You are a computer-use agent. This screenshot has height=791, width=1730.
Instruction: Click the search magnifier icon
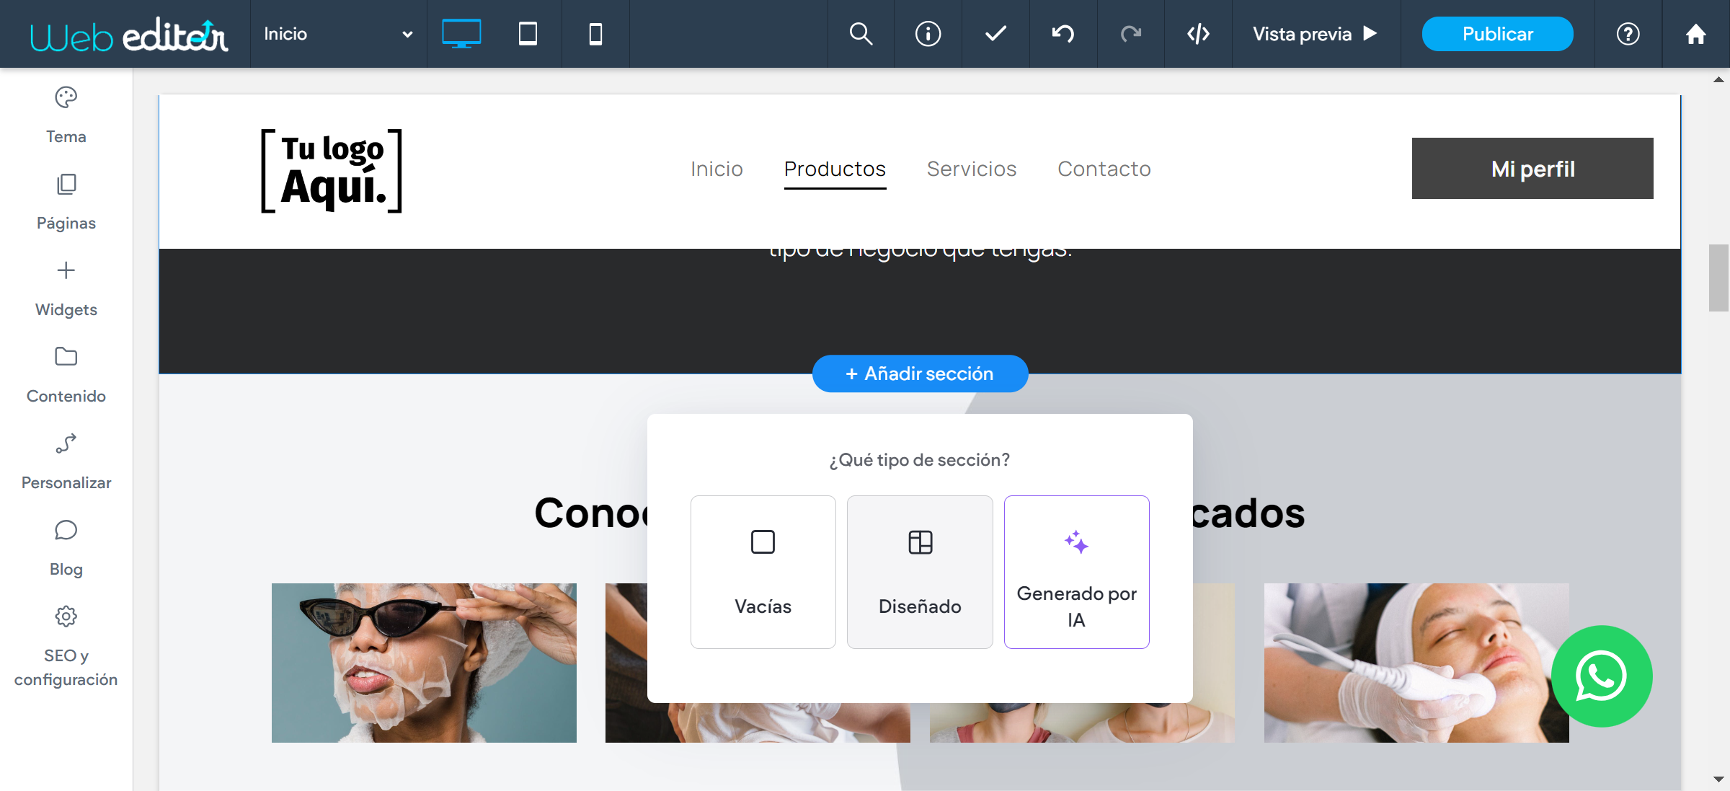coord(861,34)
